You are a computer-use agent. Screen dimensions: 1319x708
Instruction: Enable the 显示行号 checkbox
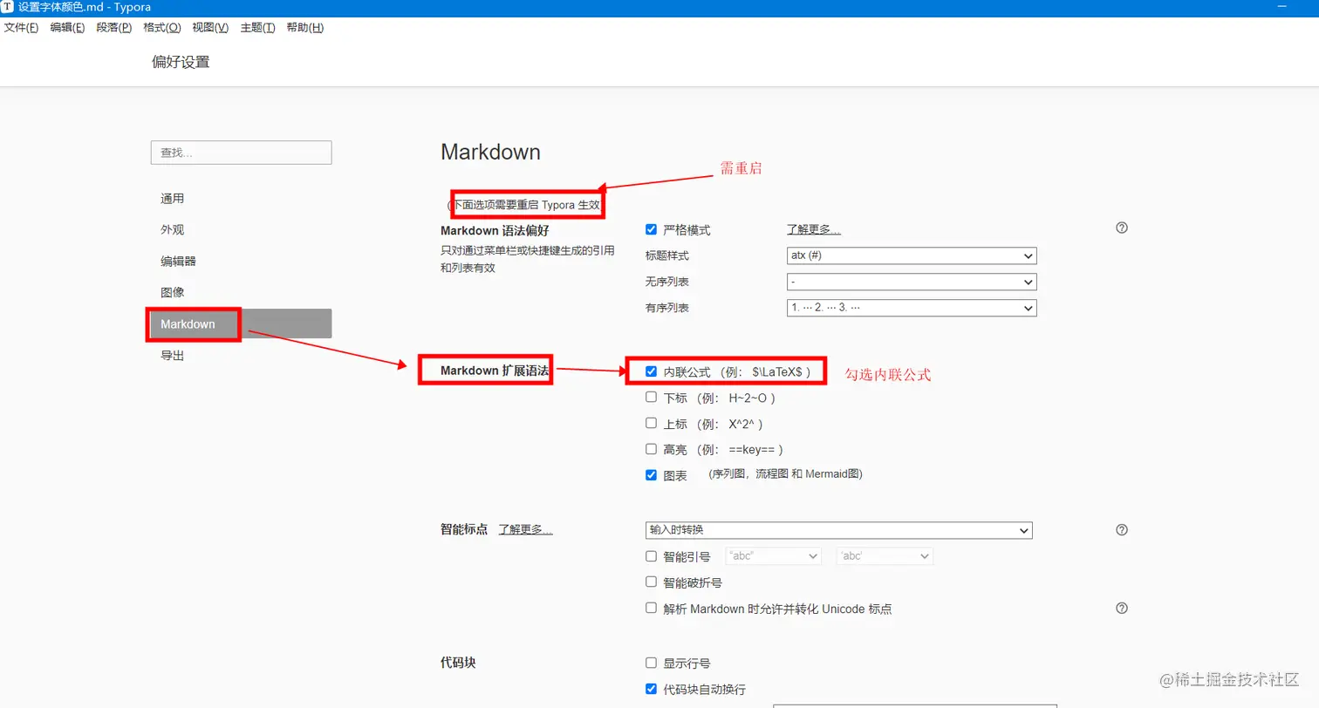[x=651, y=663]
